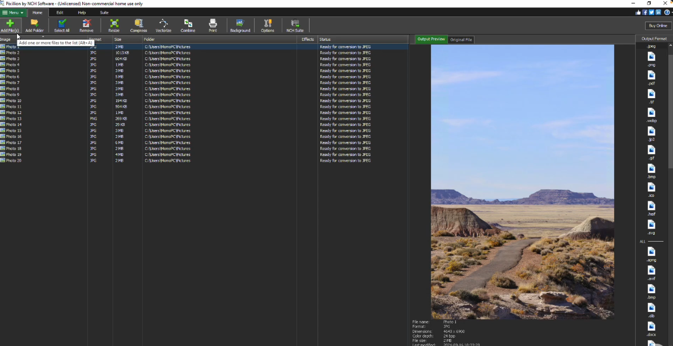This screenshot has height=346, width=673.
Task: Open the Suite tab
Action: point(104,12)
